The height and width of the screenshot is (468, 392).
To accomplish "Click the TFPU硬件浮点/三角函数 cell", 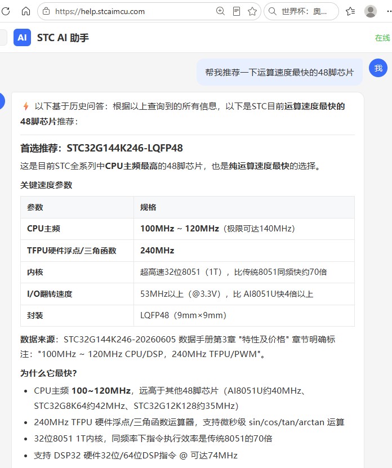I will pos(77,251).
